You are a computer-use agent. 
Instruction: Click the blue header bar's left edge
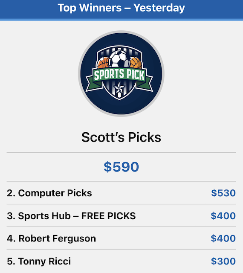(3, 9)
